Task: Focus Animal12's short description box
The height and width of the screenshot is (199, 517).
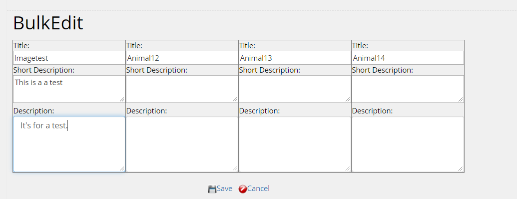Action: click(182, 89)
